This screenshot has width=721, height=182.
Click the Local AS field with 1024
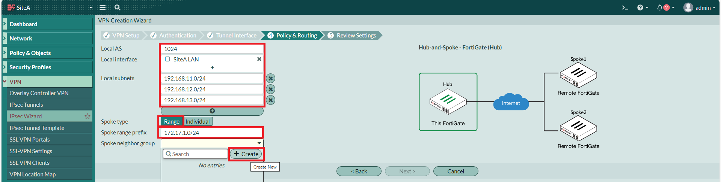point(212,49)
